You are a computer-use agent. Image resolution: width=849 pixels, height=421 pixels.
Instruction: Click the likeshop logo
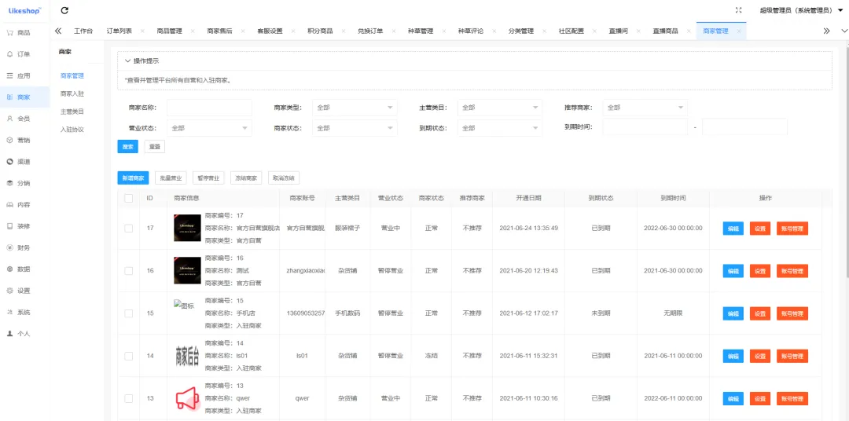click(x=24, y=10)
